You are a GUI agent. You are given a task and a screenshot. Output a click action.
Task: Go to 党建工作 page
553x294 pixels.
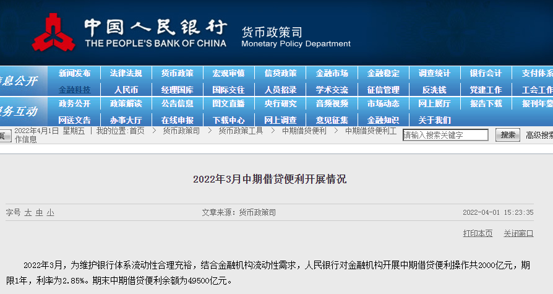click(486, 90)
